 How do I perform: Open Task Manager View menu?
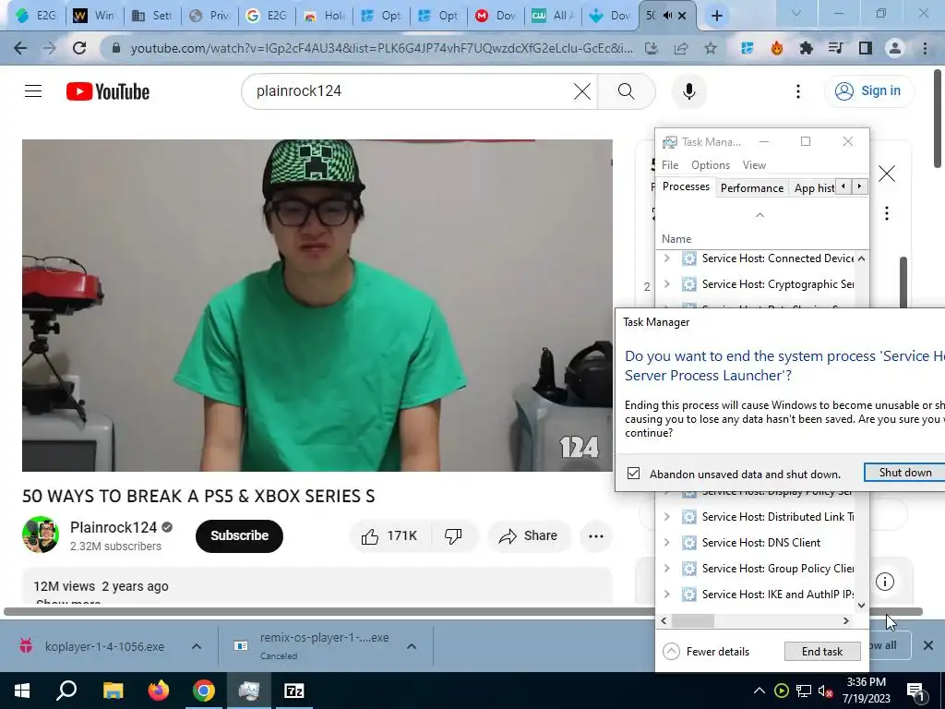(x=754, y=165)
